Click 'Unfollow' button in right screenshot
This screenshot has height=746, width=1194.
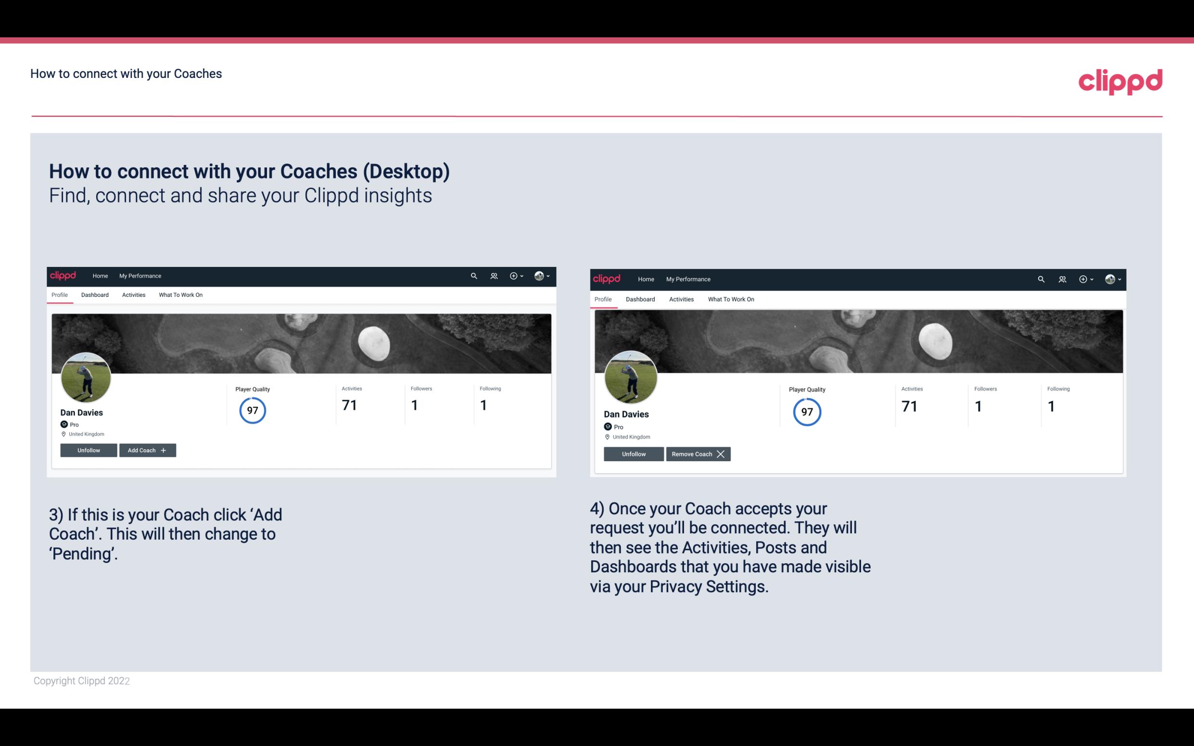click(633, 454)
